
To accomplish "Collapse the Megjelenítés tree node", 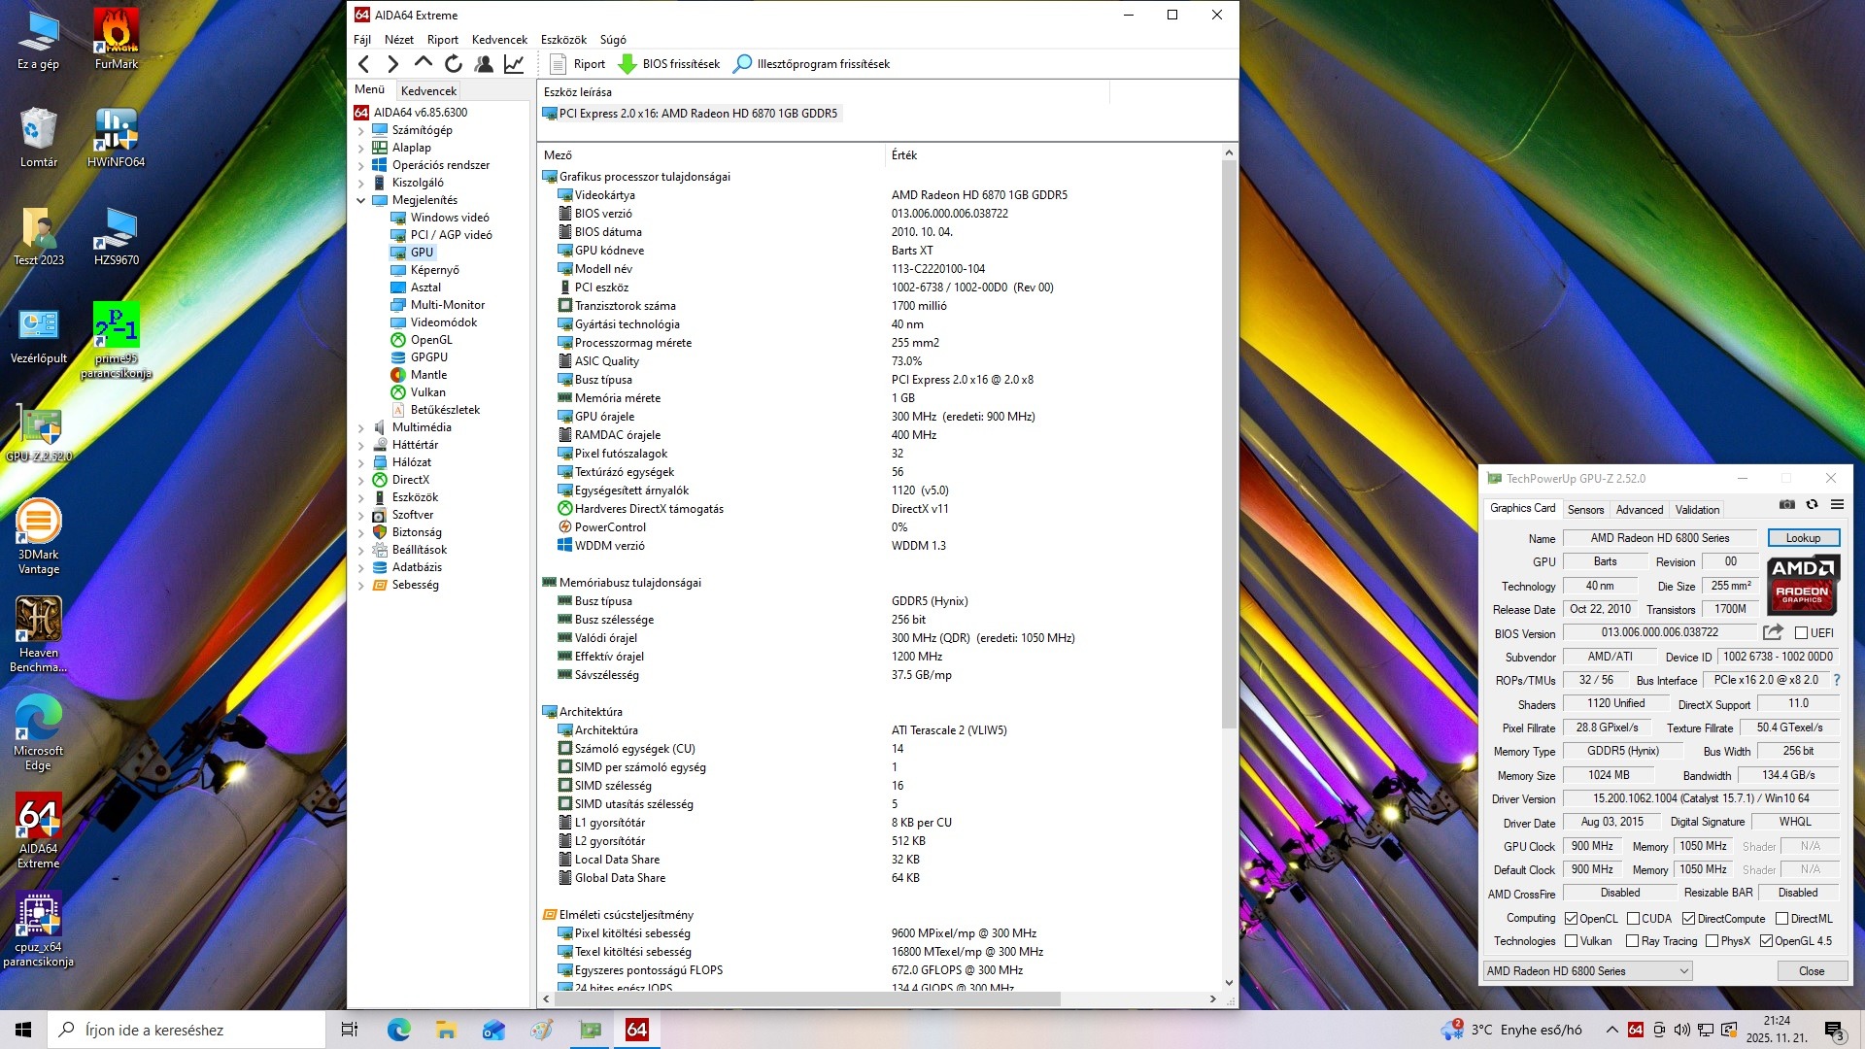I will pos(361,201).
